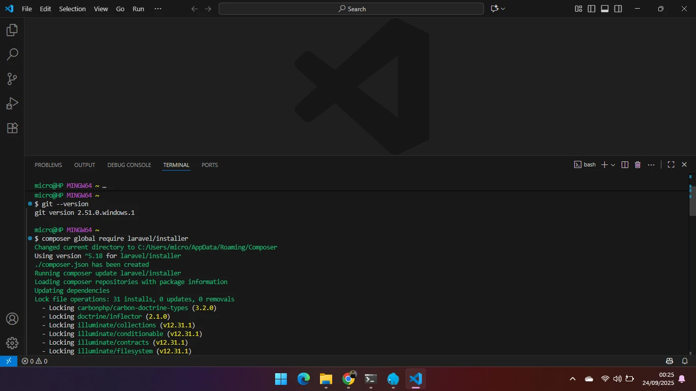696x391 pixels.
Task: Open the Explorer view in activity bar
Action: pos(12,30)
